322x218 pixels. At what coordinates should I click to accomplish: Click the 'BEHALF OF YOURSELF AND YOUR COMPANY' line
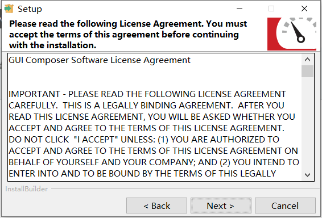[154, 162]
